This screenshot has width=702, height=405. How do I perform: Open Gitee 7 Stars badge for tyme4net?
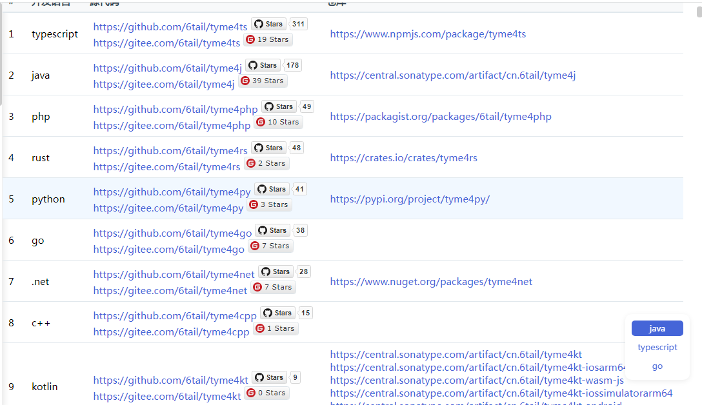coord(273,286)
